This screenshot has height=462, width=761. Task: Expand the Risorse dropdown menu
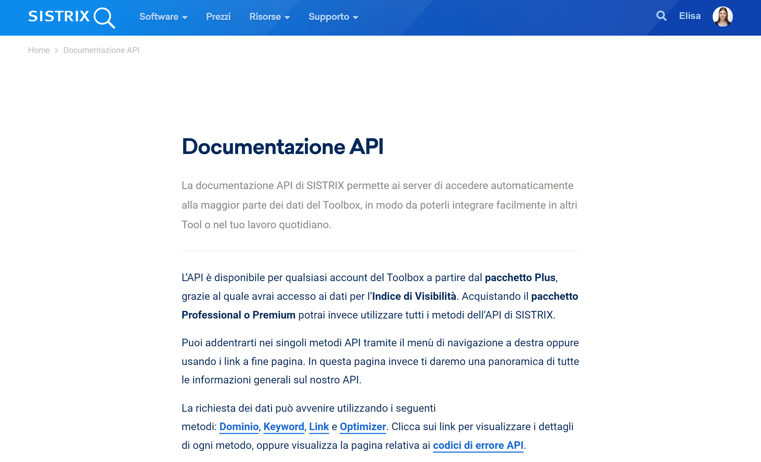click(x=270, y=17)
